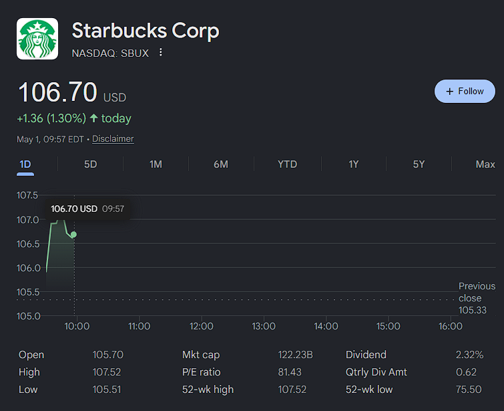
Task: Click the NASDAQ: SBUX ticker label
Action: pyautogui.click(x=110, y=53)
